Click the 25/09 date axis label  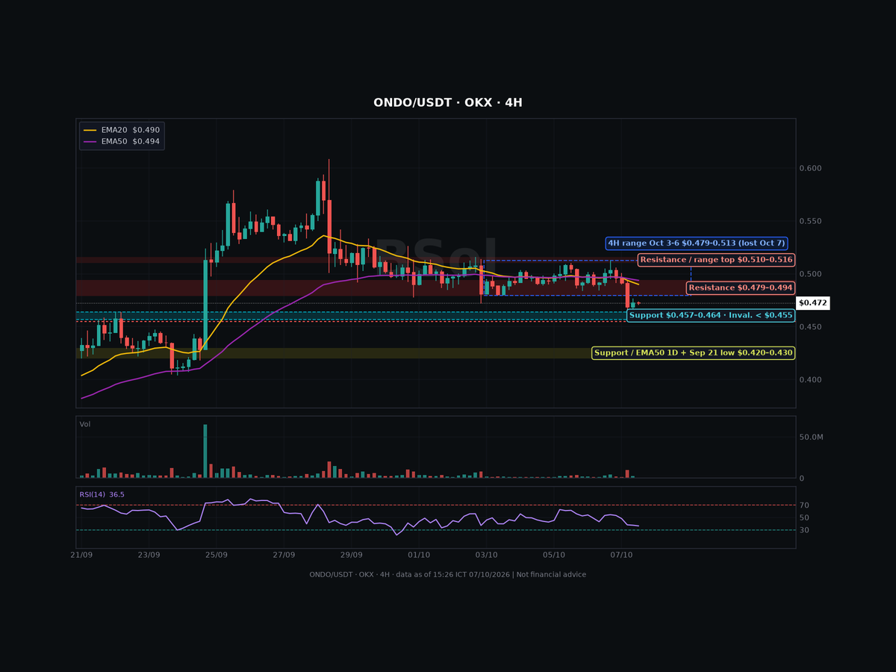coord(217,556)
